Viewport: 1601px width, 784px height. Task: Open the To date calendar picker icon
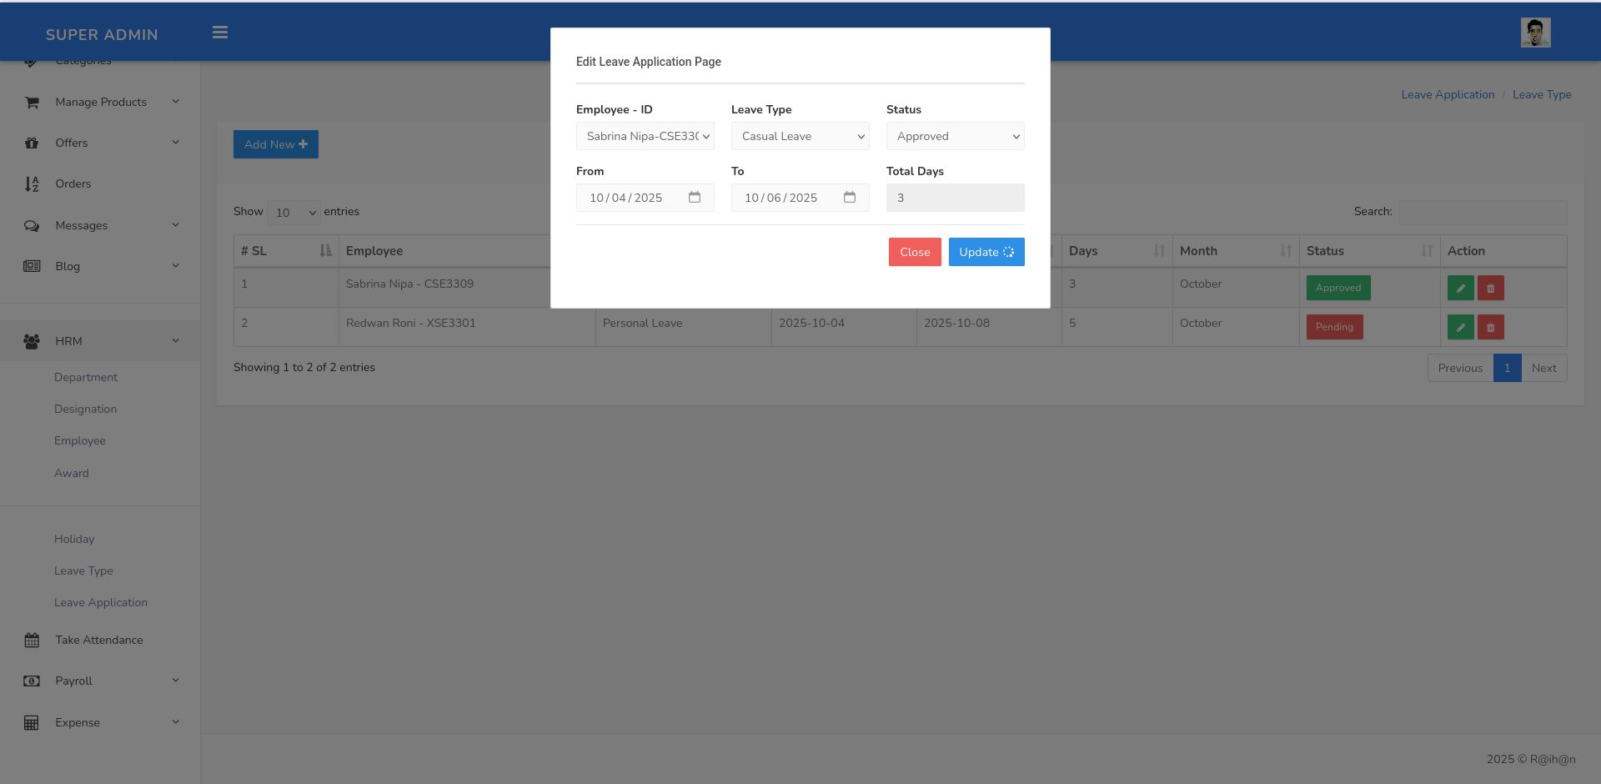850,198
